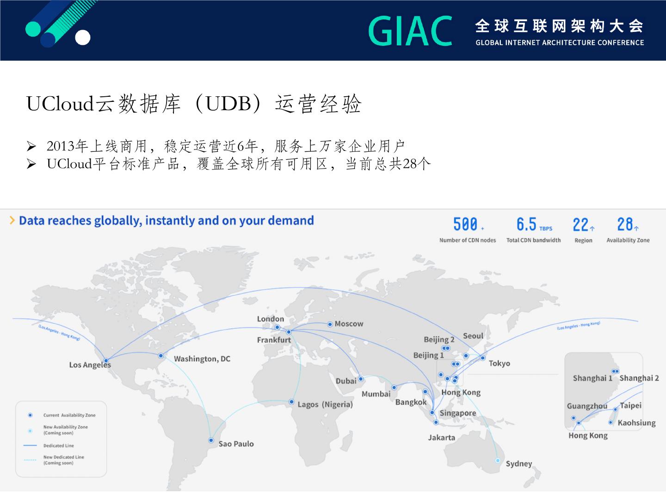Click the "Washington, DC" city label

pyautogui.click(x=202, y=359)
